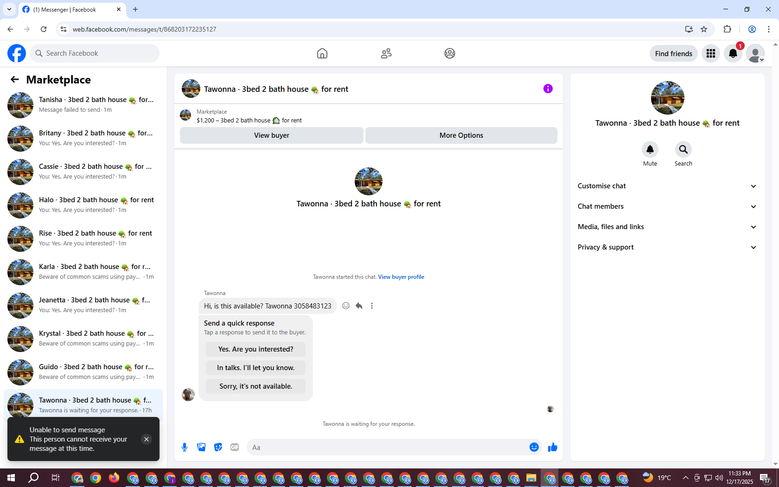This screenshot has width=779, height=487.
Task: Click View buyer button
Action: pos(272,135)
